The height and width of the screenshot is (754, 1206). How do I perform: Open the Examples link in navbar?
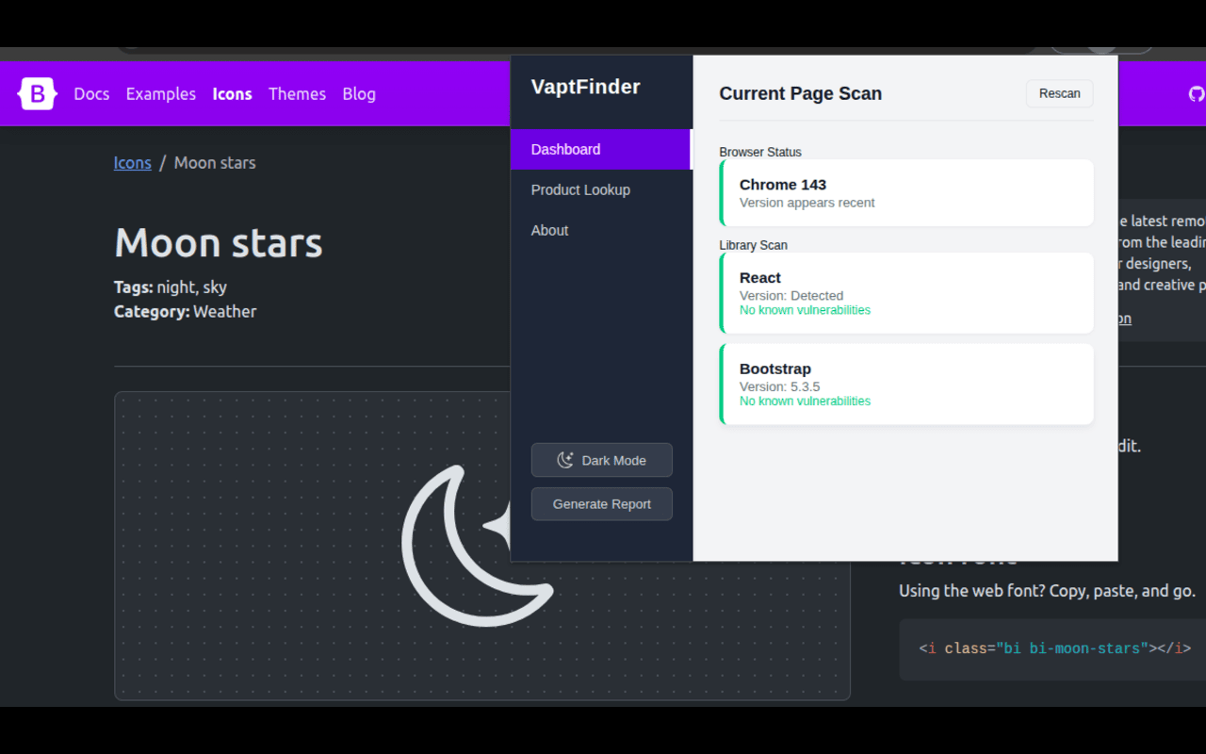tap(161, 93)
